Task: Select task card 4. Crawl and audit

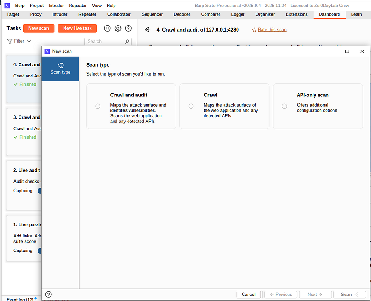Action: pyautogui.click(x=24, y=79)
